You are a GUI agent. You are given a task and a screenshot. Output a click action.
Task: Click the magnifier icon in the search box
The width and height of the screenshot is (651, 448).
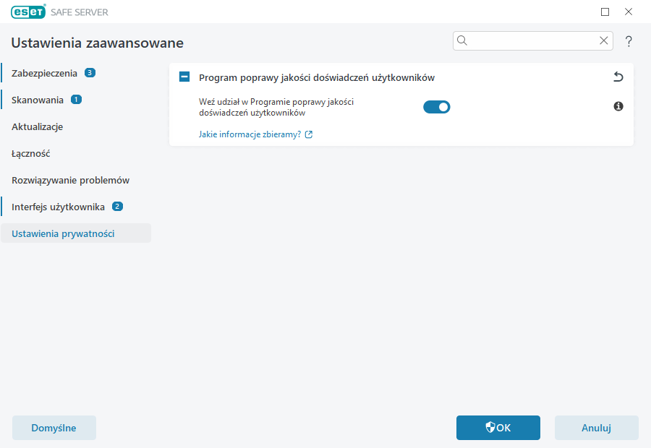coord(462,40)
